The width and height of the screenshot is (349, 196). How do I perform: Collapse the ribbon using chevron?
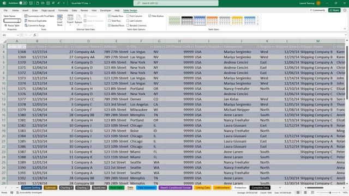345,29
